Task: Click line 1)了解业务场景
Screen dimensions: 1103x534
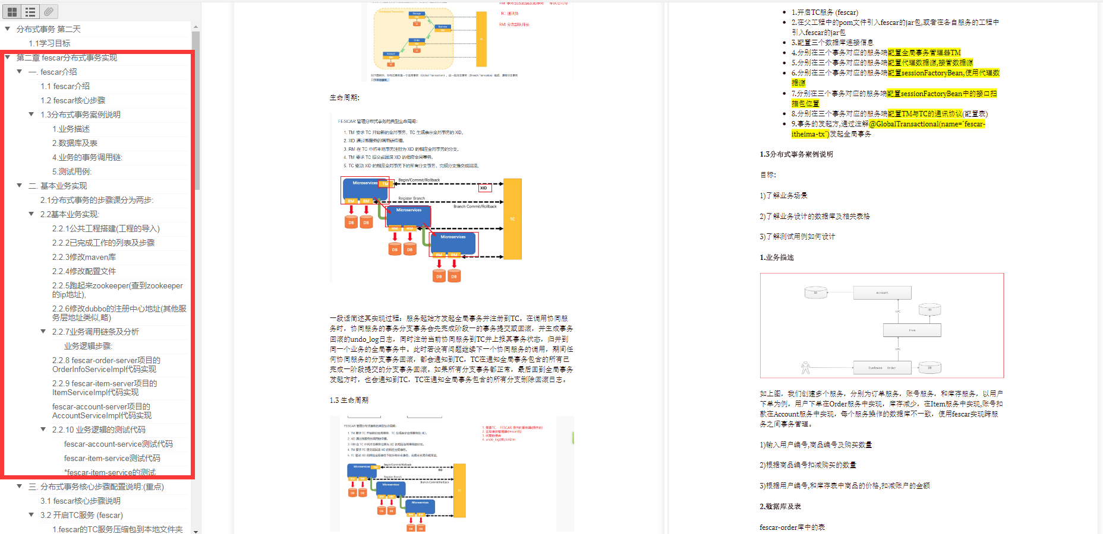Action: [783, 195]
